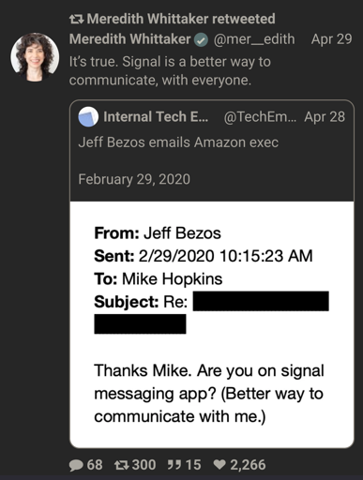This screenshot has height=480, width=363.
Task: Click the 2,266 likes count
Action: pos(248,465)
